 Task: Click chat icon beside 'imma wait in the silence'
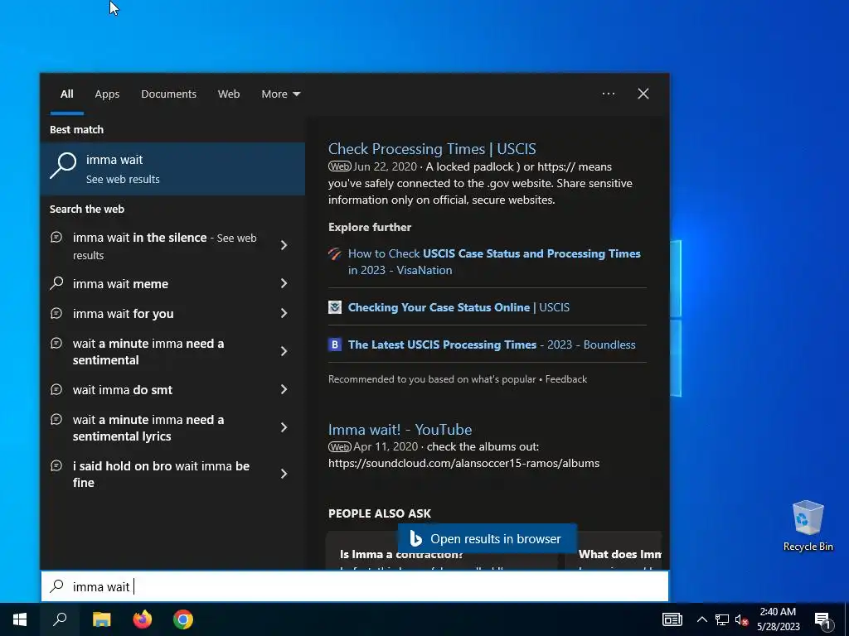click(56, 237)
